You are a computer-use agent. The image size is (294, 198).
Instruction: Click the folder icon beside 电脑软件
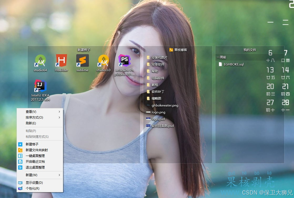point(148,78)
